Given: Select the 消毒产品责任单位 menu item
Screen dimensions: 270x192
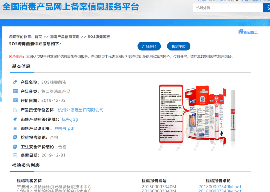Looking at the screenshot, I should coord(257,1).
